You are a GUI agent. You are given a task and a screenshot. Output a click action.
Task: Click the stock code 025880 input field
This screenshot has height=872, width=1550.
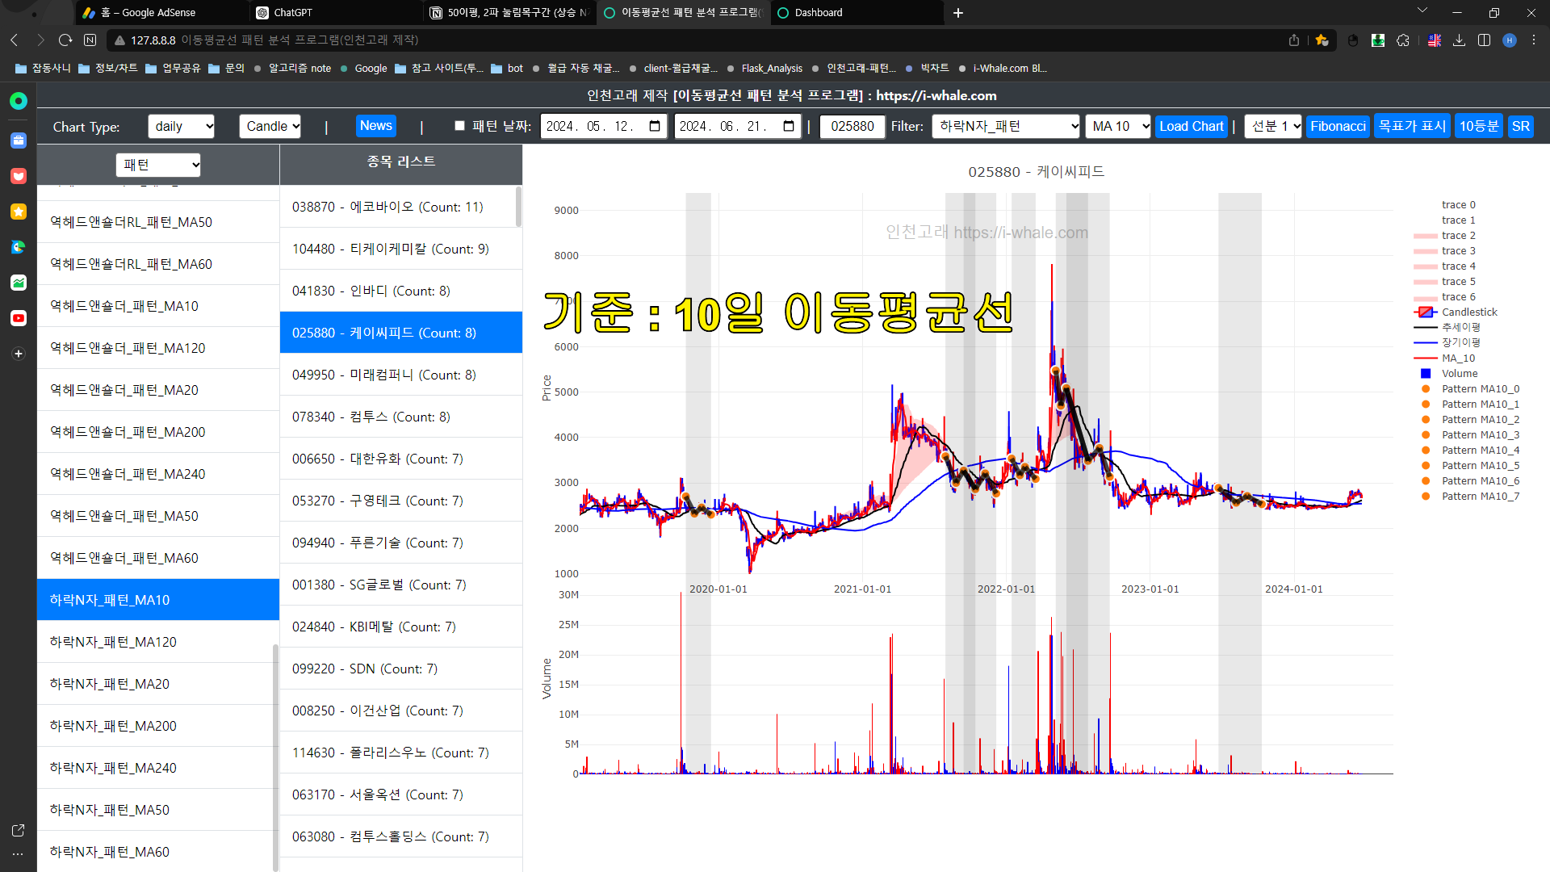pyautogui.click(x=852, y=127)
